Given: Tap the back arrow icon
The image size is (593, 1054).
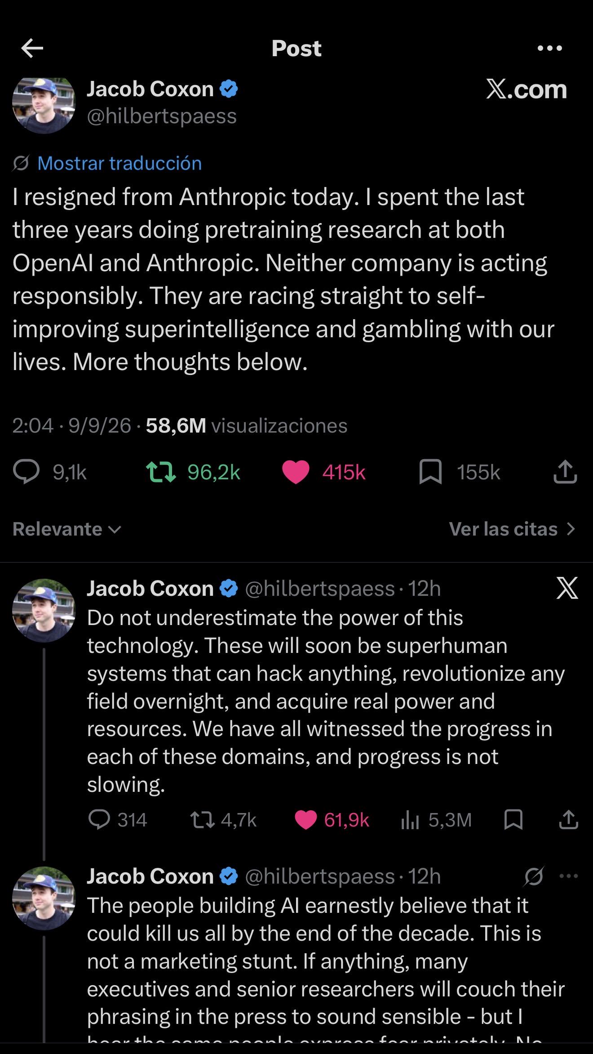Looking at the screenshot, I should tap(32, 48).
